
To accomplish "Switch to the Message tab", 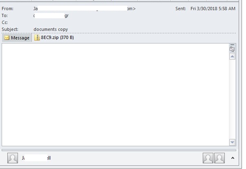I will click(x=17, y=38).
